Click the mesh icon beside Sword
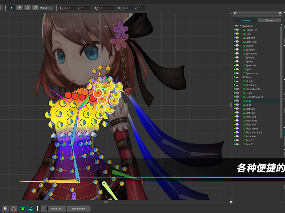The image size is (285, 213). click(244, 46)
